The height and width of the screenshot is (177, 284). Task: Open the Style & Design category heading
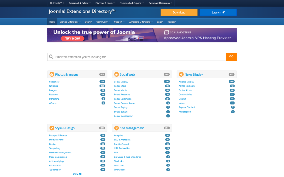coord(65,128)
